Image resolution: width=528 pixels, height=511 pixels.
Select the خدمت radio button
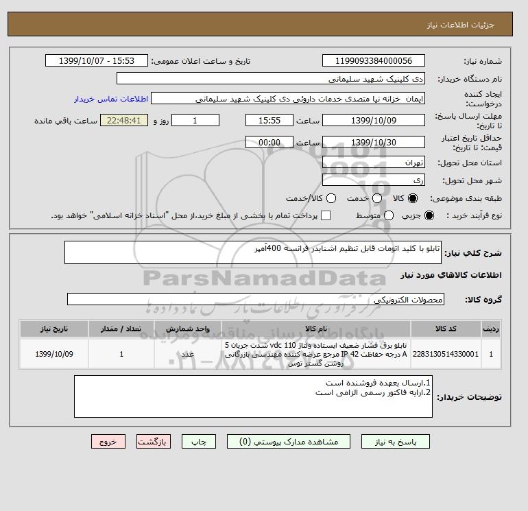377,198
